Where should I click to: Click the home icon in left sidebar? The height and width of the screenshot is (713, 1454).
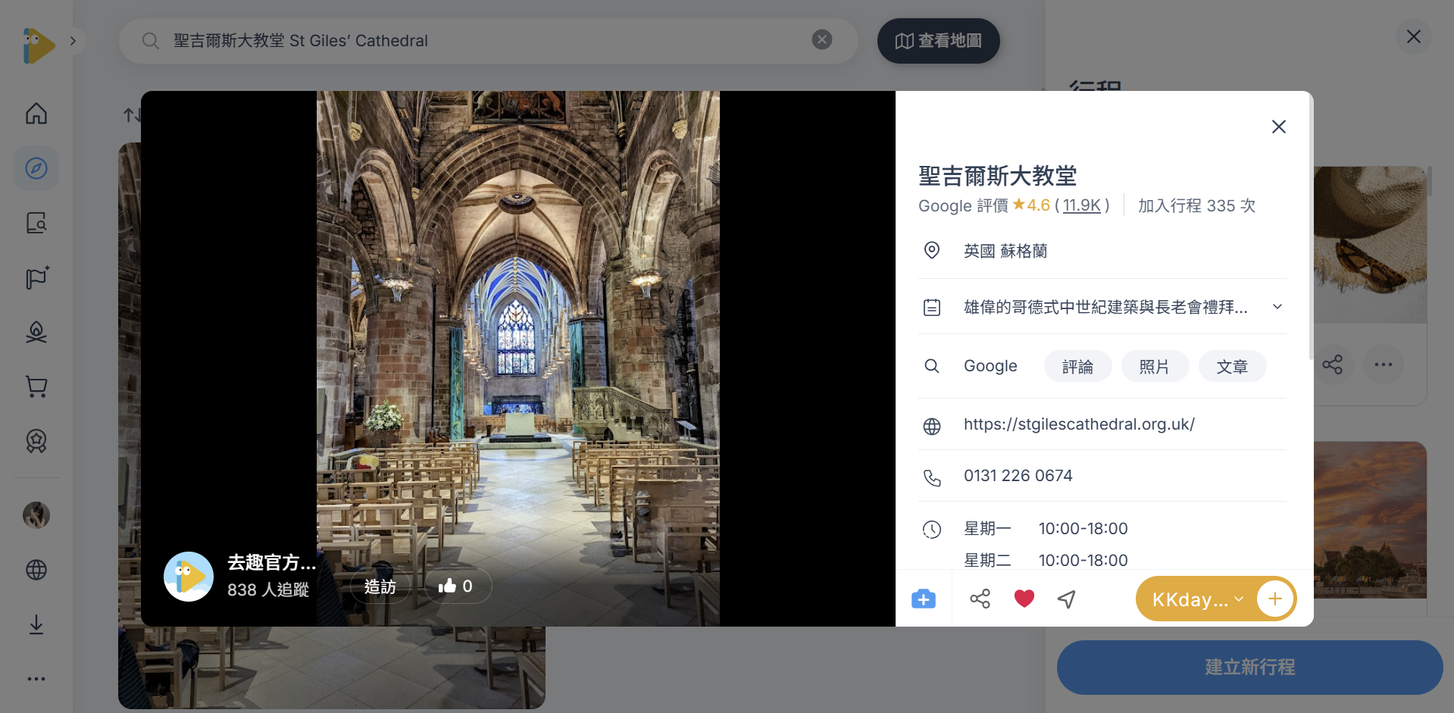[x=36, y=114]
